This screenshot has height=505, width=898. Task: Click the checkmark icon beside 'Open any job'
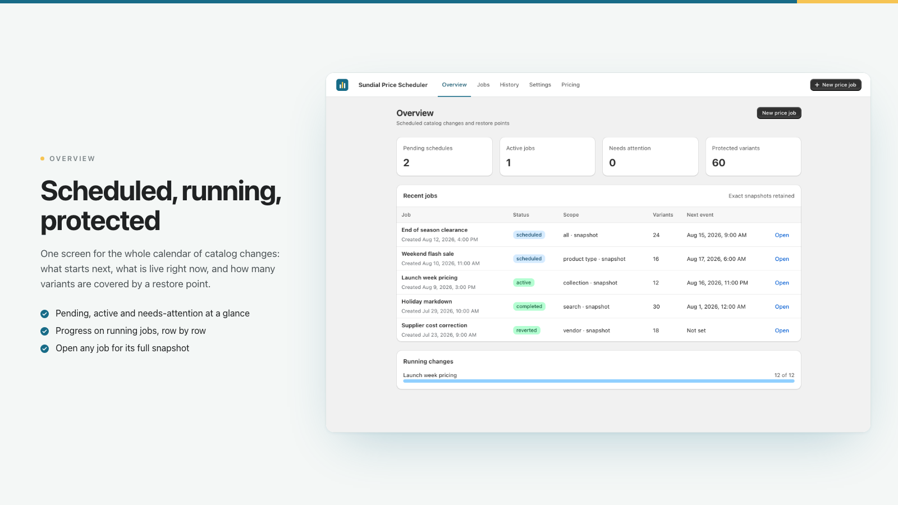45,348
